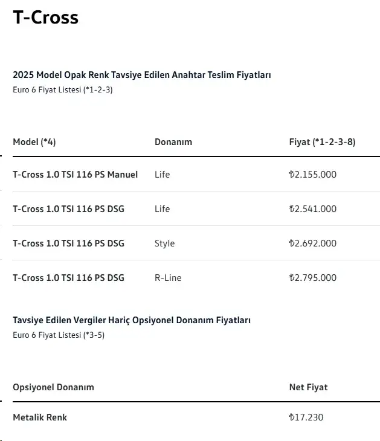
Task: Click the Fiyat (*1-2-3-8) column header
Action: tap(323, 142)
